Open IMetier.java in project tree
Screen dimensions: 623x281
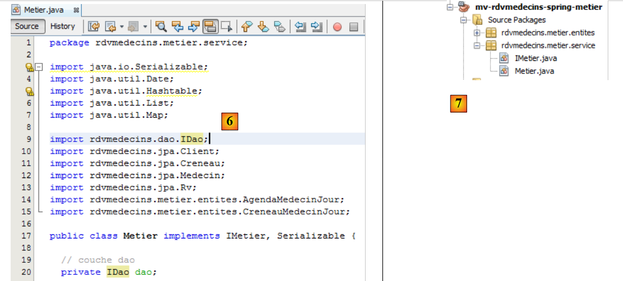[x=535, y=58]
